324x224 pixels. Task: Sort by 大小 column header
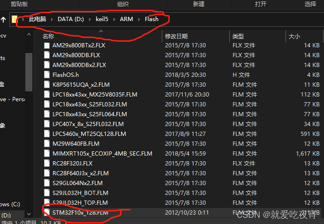294,37
